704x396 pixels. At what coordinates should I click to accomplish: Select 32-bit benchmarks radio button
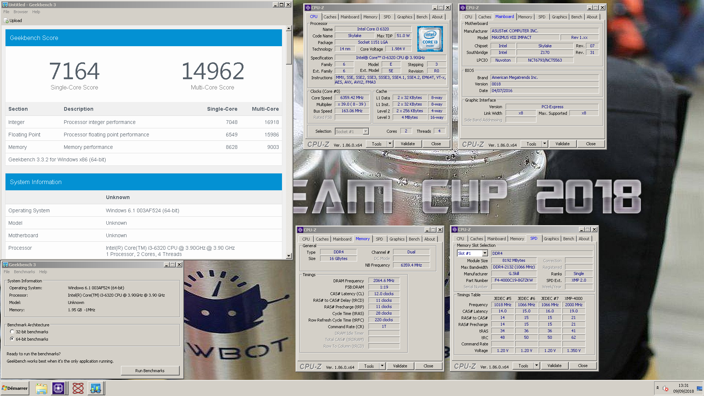(x=12, y=332)
